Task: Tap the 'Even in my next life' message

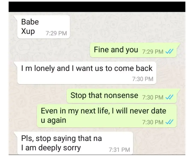Action: (x=107, y=116)
